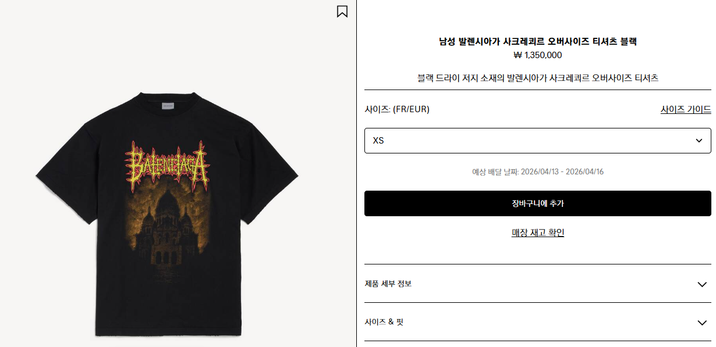Click the white neck label on T-shirt
The width and height of the screenshot is (716, 347).
[168, 106]
